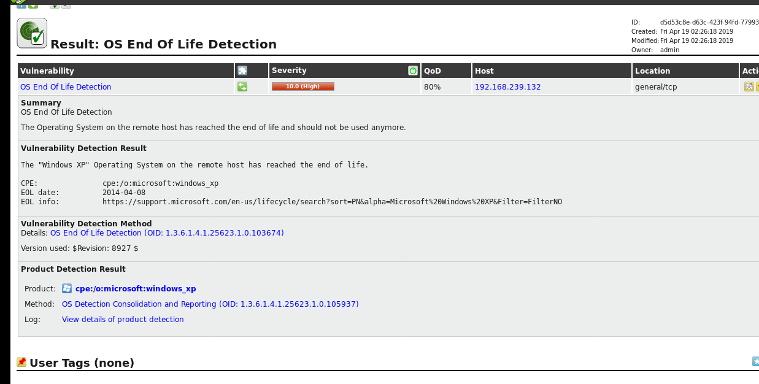The height and width of the screenshot is (384, 759).
Task: Open the OS End Of Life Detection vulnerability link
Action: point(66,87)
